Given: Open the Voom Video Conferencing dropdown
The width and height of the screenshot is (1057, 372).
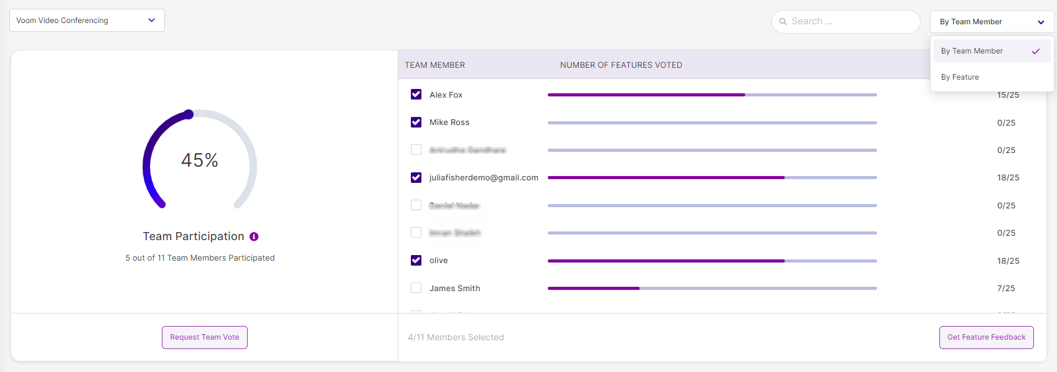Looking at the screenshot, I should pos(87,21).
